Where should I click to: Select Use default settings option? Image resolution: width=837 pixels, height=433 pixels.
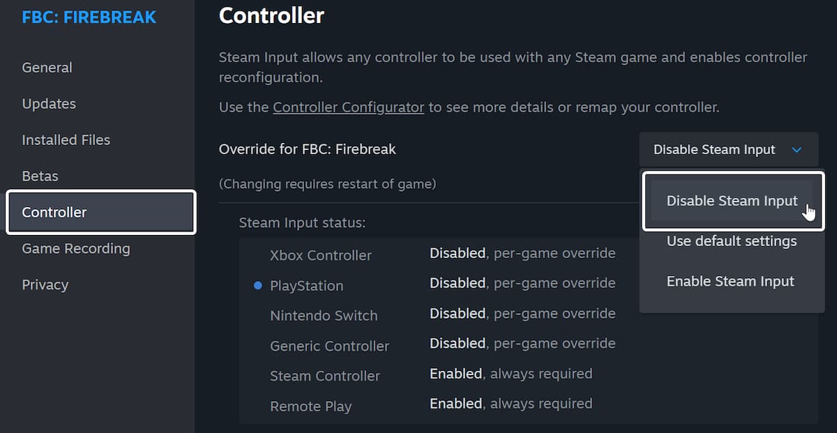(x=731, y=241)
